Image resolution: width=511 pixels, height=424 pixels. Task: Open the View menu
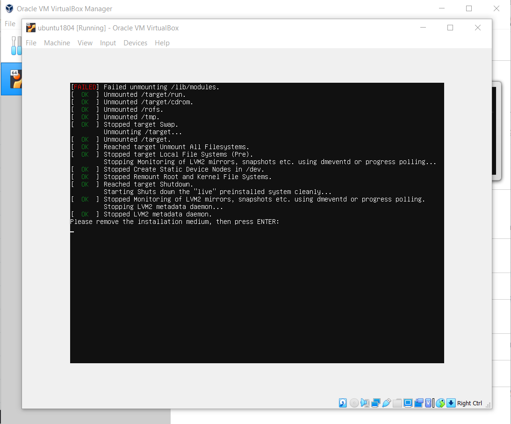[x=85, y=43]
